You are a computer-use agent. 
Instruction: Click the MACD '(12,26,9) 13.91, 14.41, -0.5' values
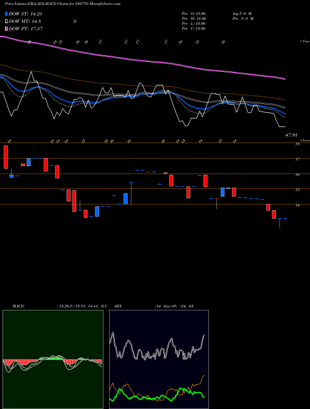click(x=82, y=306)
